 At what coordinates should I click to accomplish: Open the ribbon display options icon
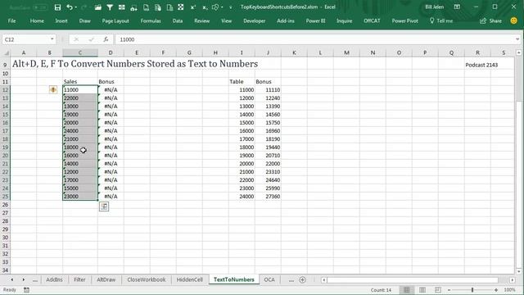click(x=457, y=7)
